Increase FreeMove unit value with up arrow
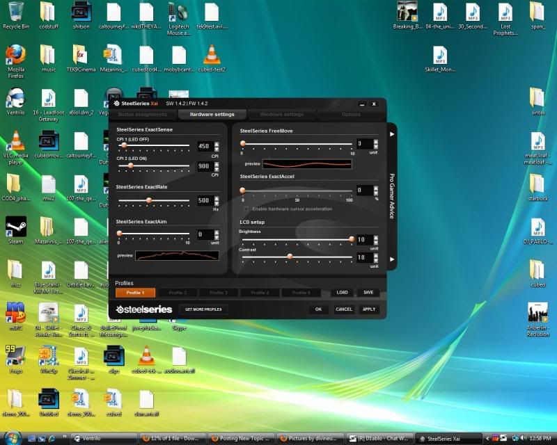The image size is (557, 445). tap(376, 142)
